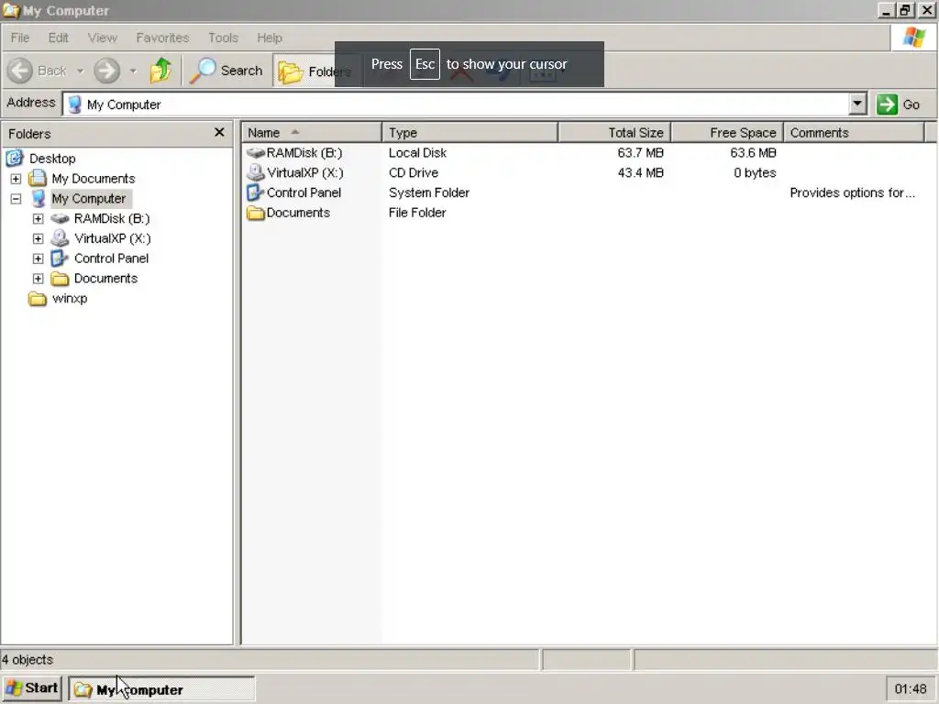Sort by the Comments column header
Viewport: 939px width, 704px height.
pos(854,132)
